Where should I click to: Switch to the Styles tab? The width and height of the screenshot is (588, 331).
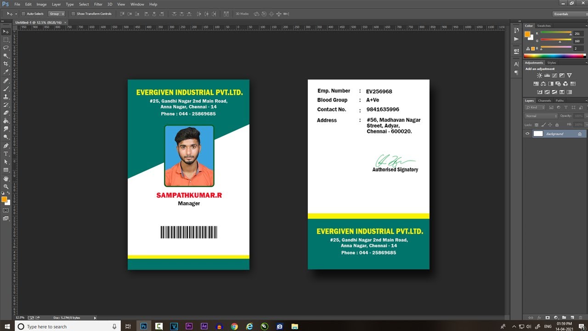click(x=552, y=63)
